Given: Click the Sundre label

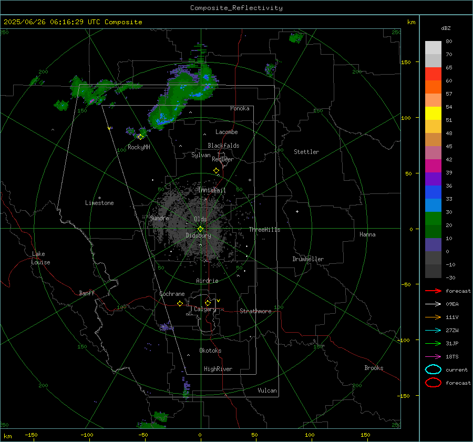Looking at the screenshot, I should pyautogui.click(x=160, y=218).
